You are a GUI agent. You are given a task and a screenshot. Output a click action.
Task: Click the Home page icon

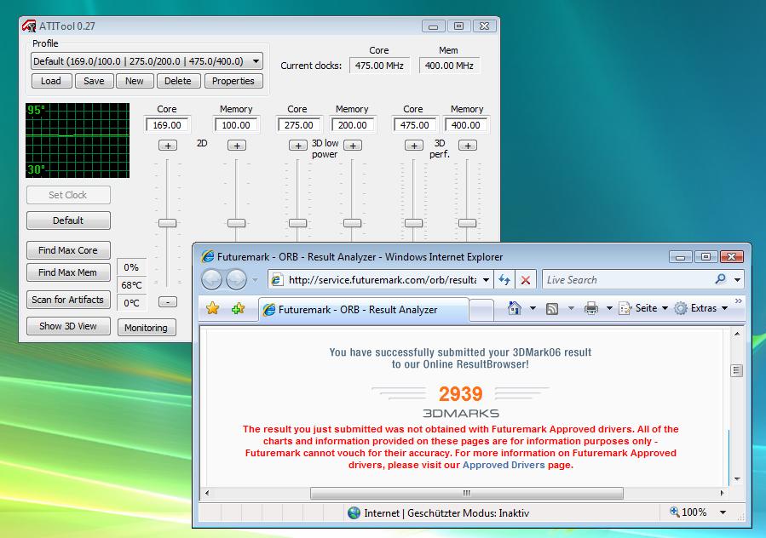click(515, 308)
